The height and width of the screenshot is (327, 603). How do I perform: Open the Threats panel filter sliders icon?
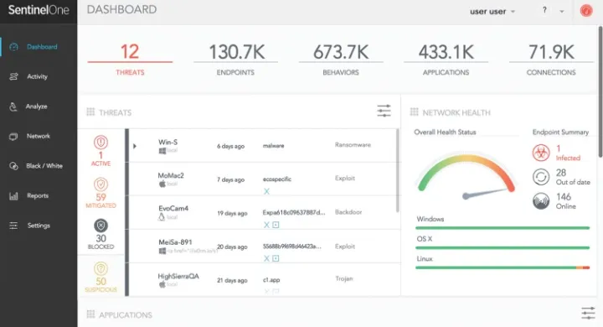(x=384, y=111)
